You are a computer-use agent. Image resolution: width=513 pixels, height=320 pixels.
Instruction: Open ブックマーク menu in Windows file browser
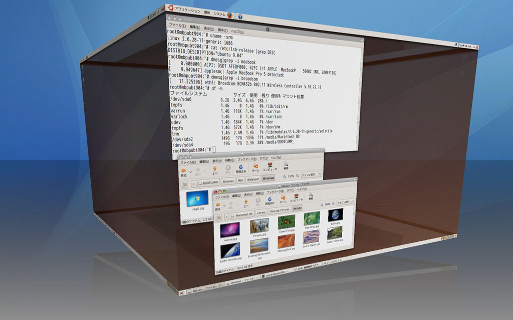pyautogui.click(x=247, y=159)
